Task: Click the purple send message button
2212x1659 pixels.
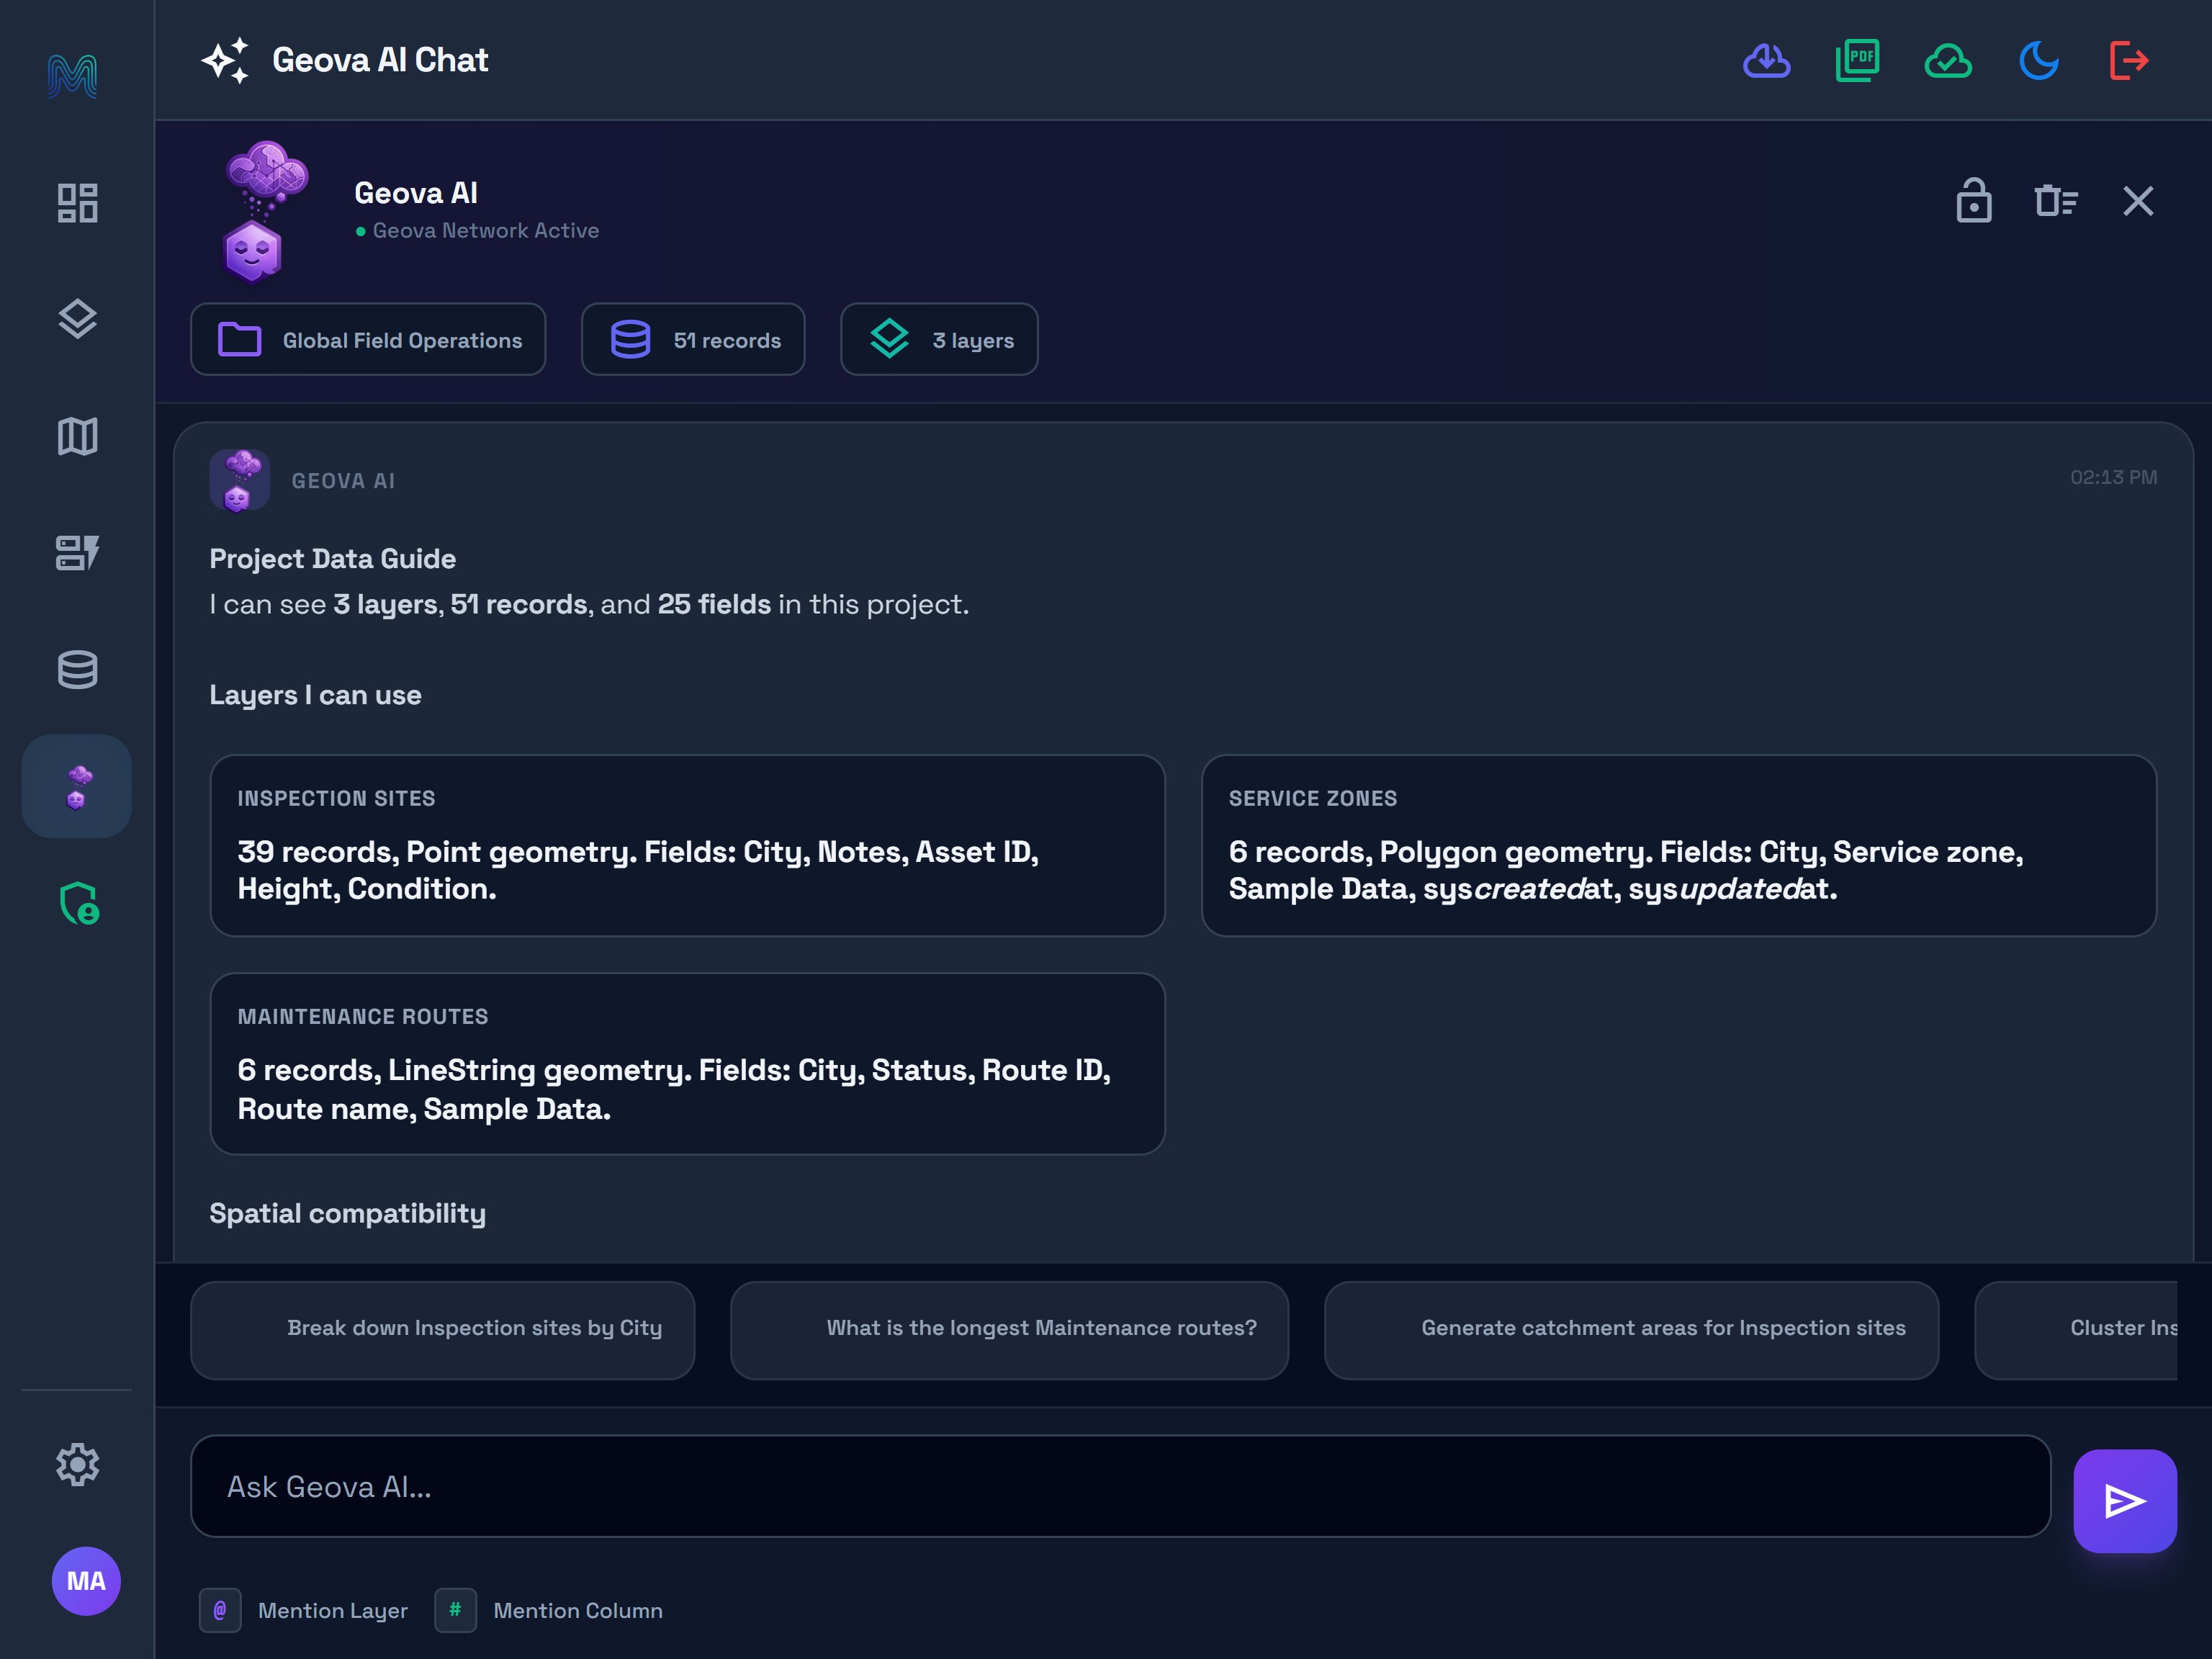Action: click(x=2125, y=1501)
